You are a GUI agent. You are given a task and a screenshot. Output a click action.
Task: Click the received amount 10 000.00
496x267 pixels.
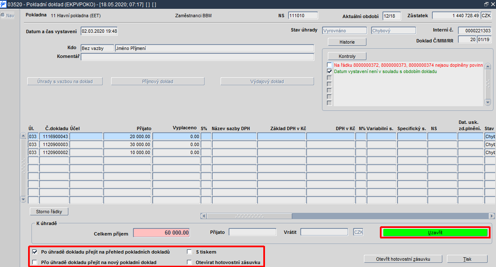(x=127, y=152)
